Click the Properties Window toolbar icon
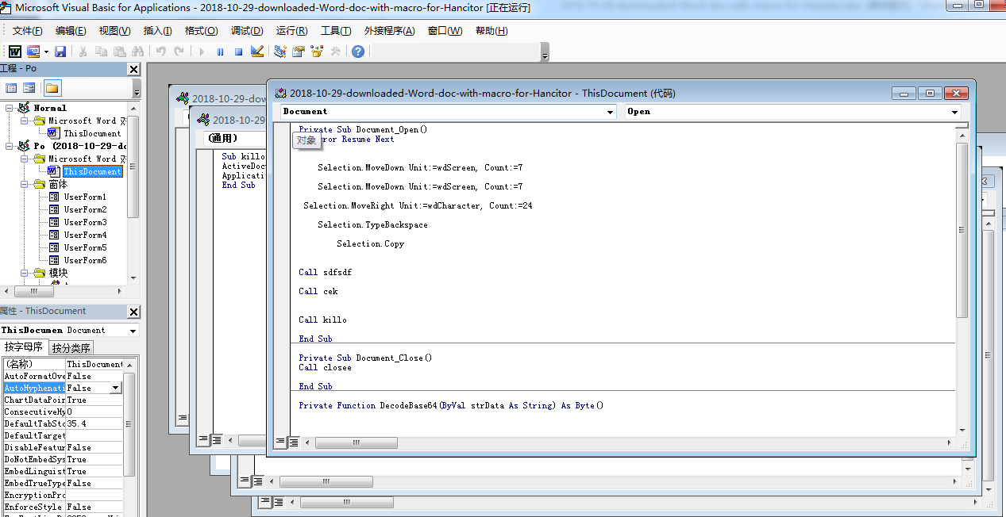 (299, 52)
